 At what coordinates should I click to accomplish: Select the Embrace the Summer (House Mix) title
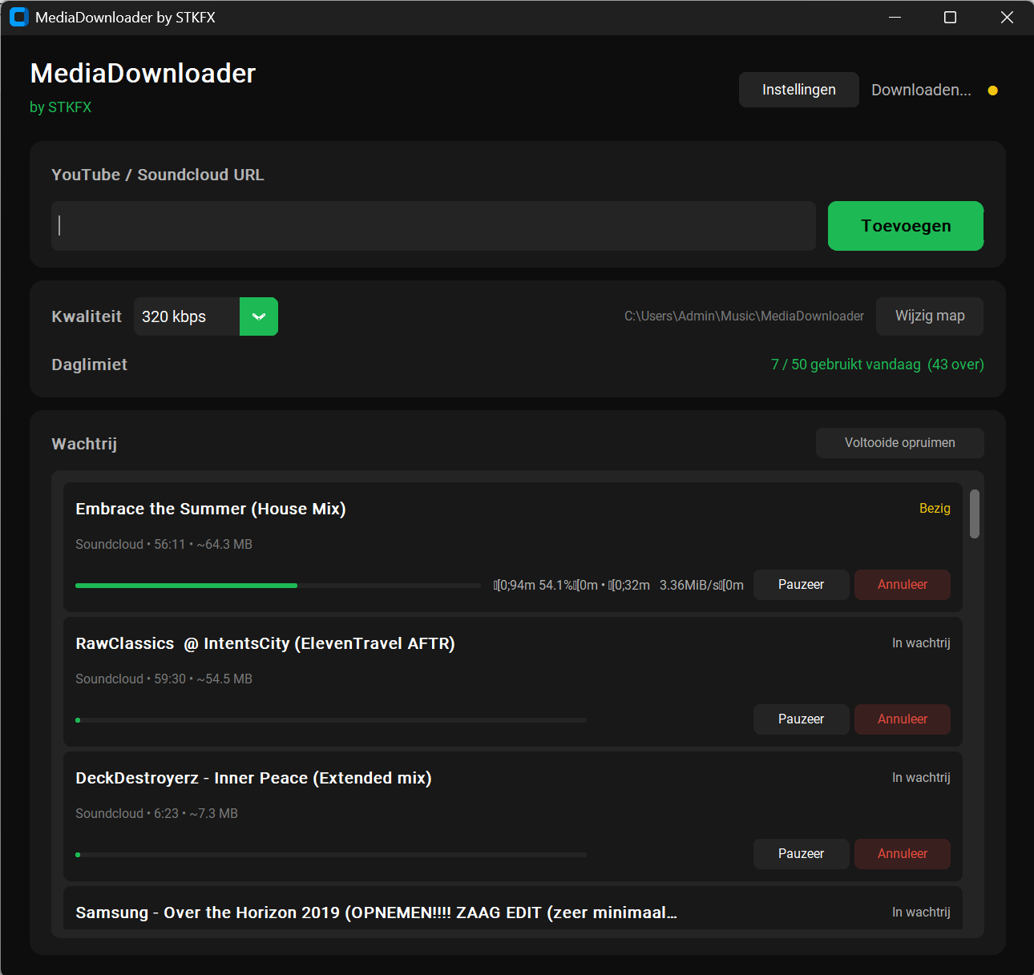click(x=211, y=509)
